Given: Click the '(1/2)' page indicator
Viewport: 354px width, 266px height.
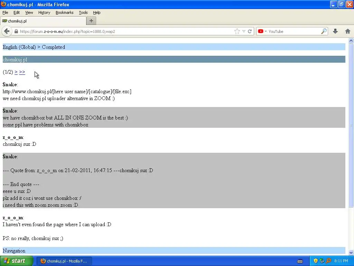Looking at the screenshot, I should 8,72.
